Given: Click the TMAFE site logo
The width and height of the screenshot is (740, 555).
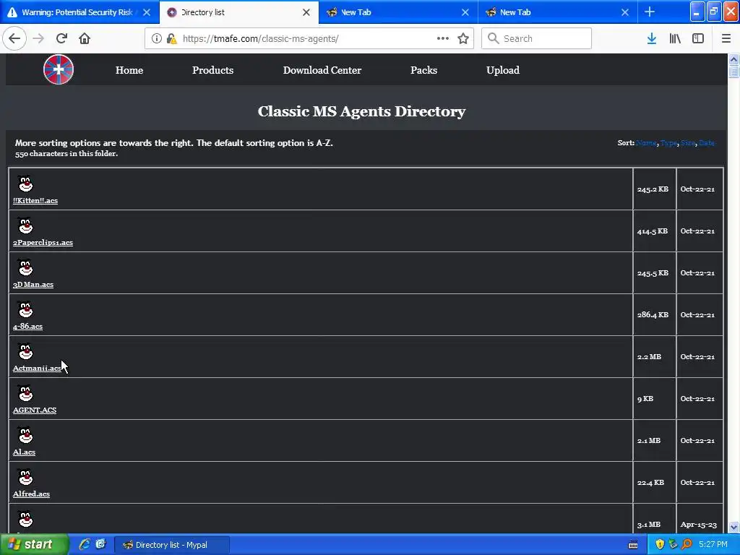Looking at the screenshot, I should pyautogui.click(x=59, y=69).
